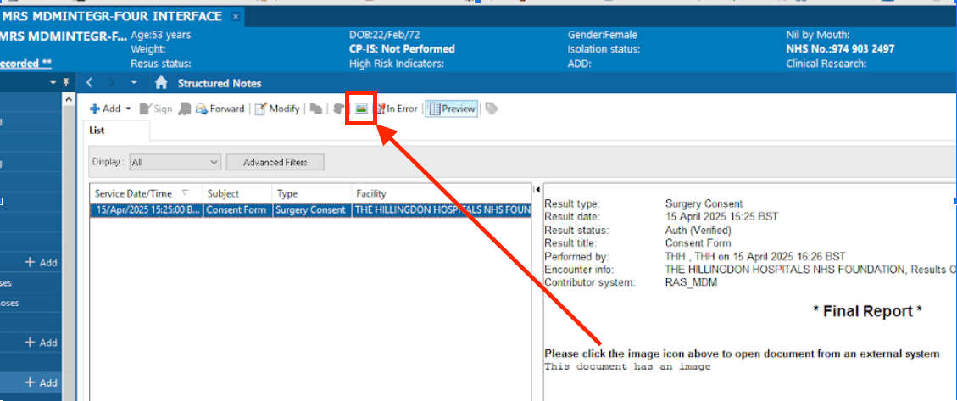Screen dimensions: 957x401
Task: Go to the Home icon
Action: click(161, 82)
